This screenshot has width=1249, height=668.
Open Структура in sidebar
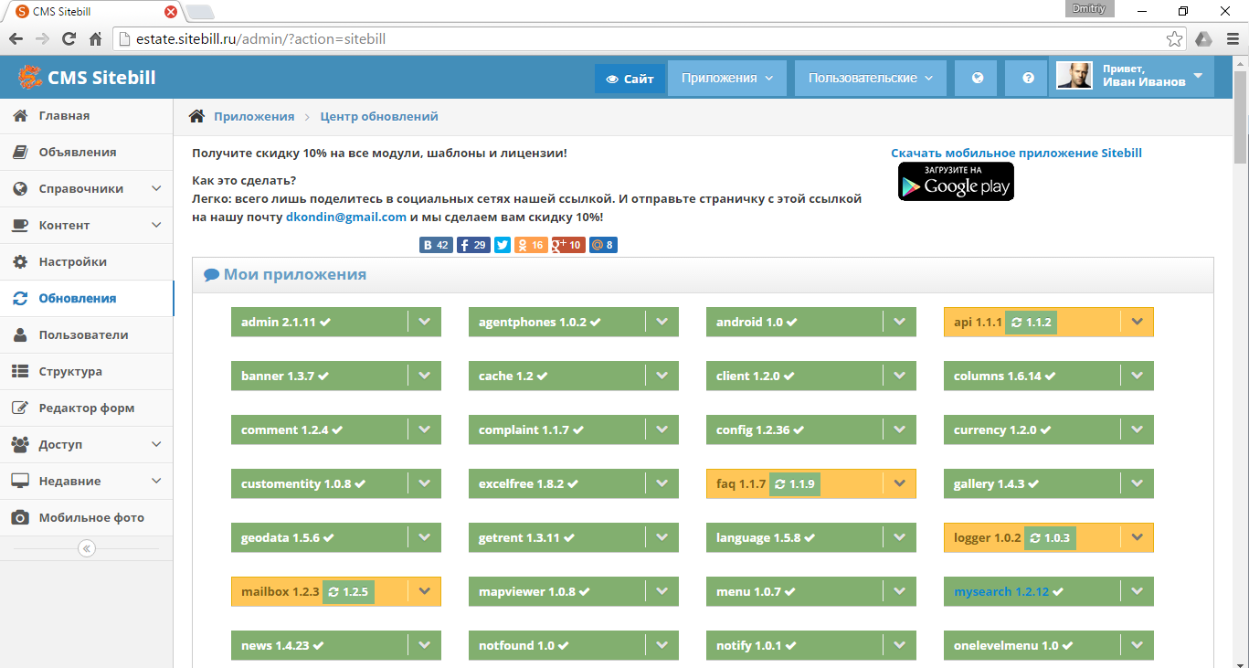coord(87,372)
